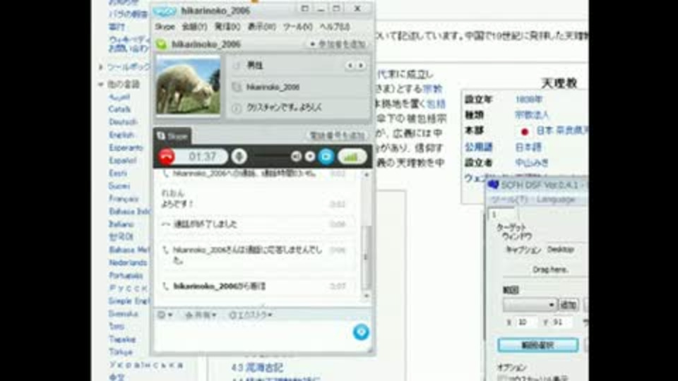
Task: Click the chat message input field
Action: [253, 336]
